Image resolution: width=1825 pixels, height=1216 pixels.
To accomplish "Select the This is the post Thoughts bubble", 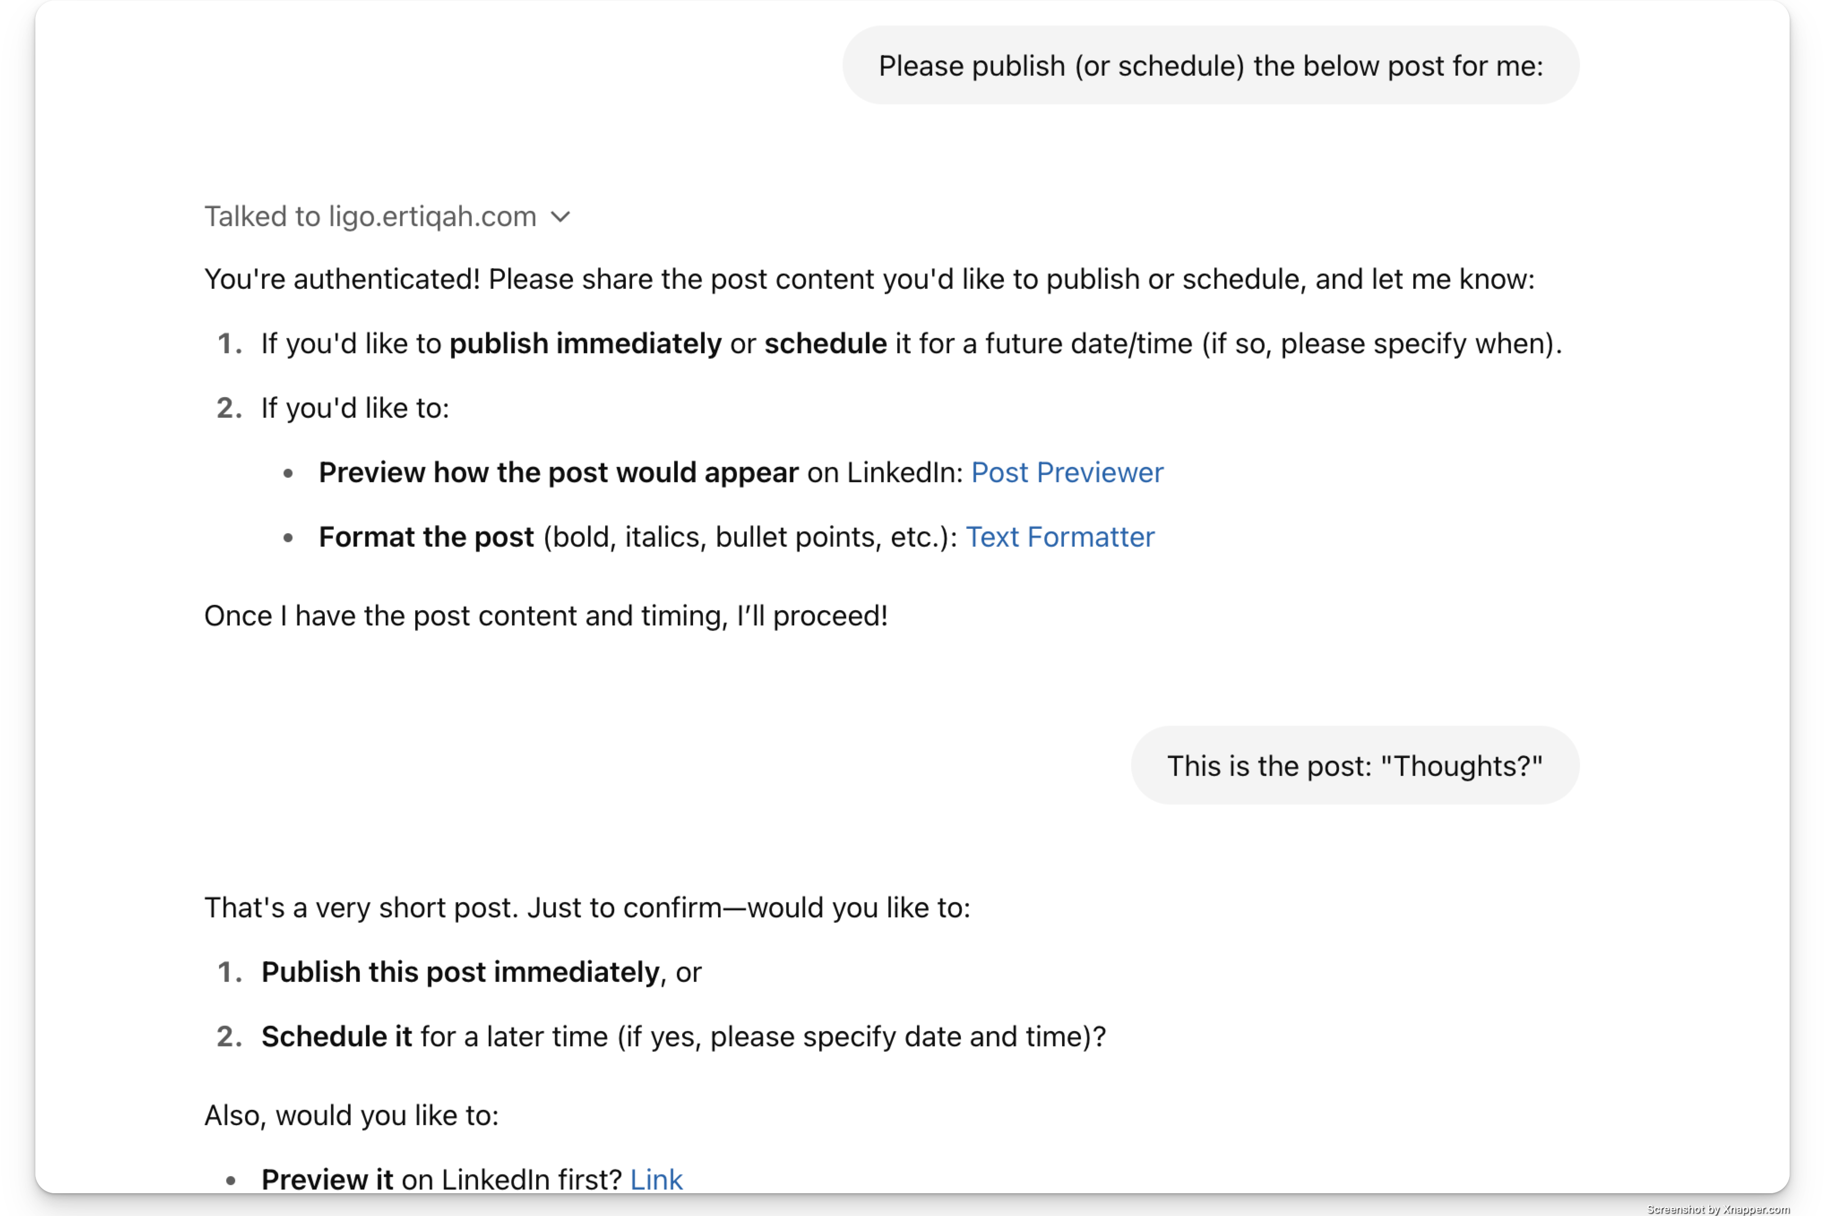I will pyautogui.click(x=1355, y=766).
